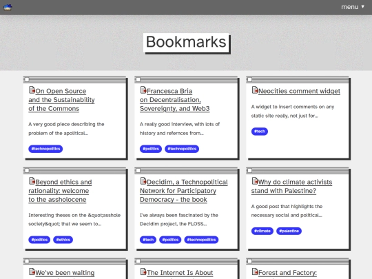Image resolution: width=372 pixels, height=279 pixels.
Task: Select the #ethics tag
Action: 63,240
